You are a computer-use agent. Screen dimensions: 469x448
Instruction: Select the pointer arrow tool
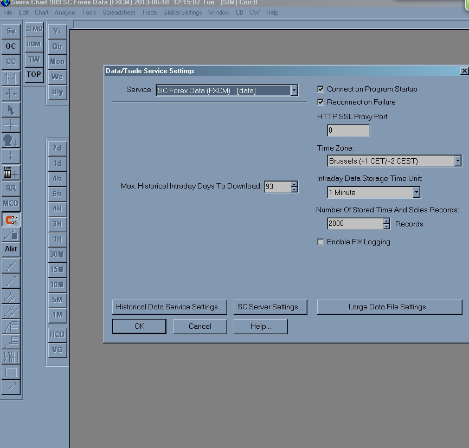coord(11,109)
